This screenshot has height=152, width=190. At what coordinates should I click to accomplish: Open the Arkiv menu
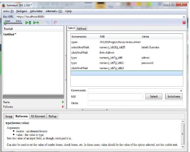click(8, 11)
